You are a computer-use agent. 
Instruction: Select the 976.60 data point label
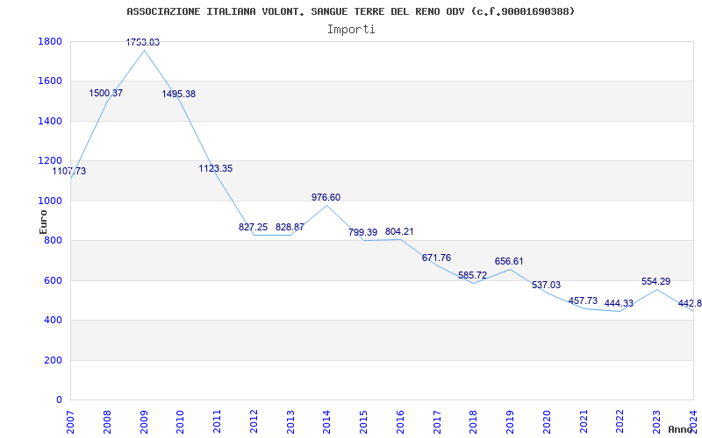pyautogui.click(x=326, y=198)
